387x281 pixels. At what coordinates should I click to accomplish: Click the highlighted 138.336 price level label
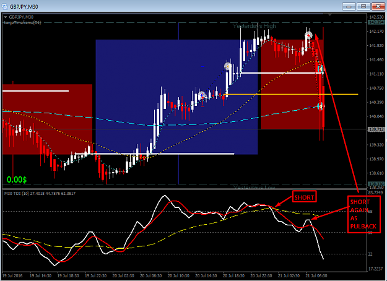pos(376,184)
